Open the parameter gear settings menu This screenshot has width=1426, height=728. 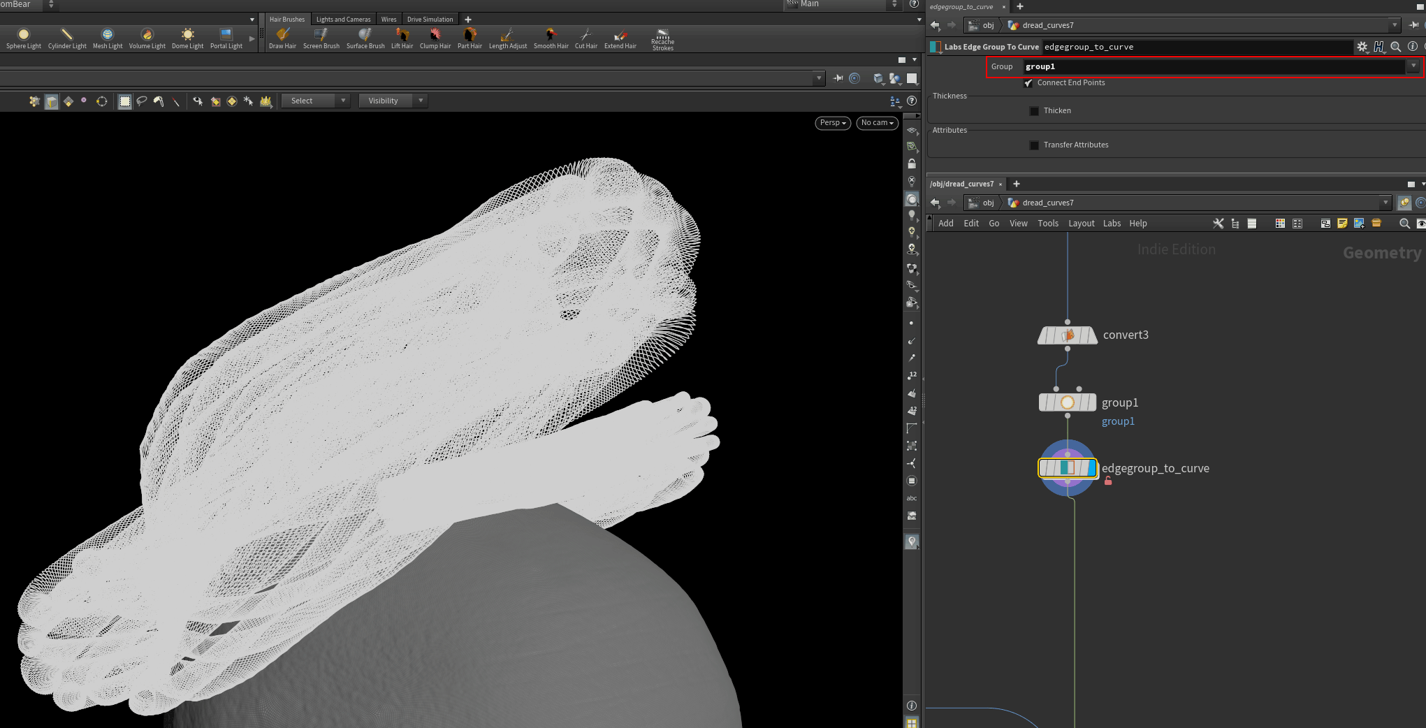coord(1362,47)
